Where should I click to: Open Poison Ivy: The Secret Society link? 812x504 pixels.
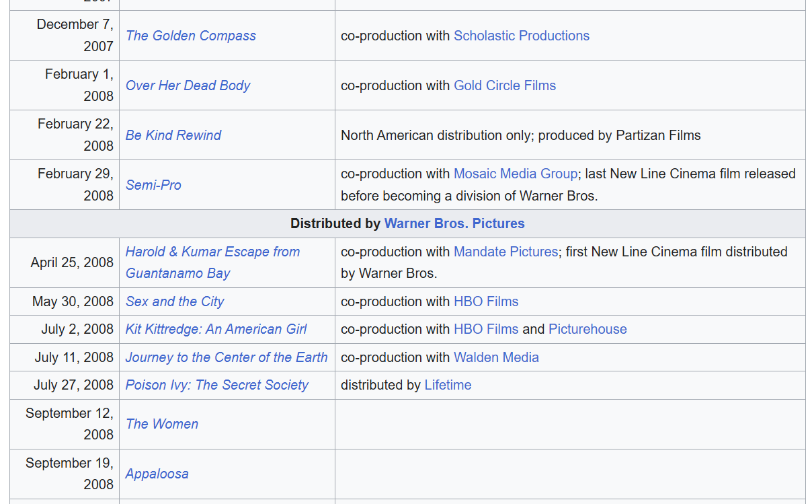217,385
